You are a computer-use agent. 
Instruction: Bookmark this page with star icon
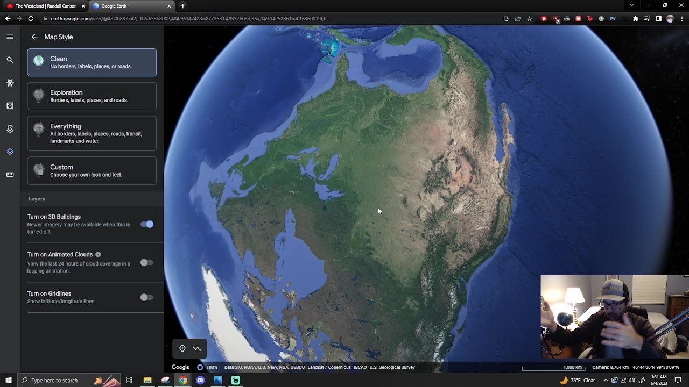tap(529, 19)
